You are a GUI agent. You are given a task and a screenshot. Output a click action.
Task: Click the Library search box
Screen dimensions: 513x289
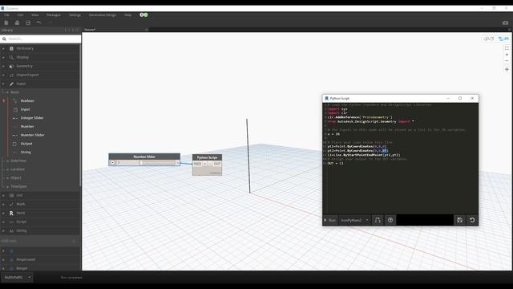tap(41, 39)
